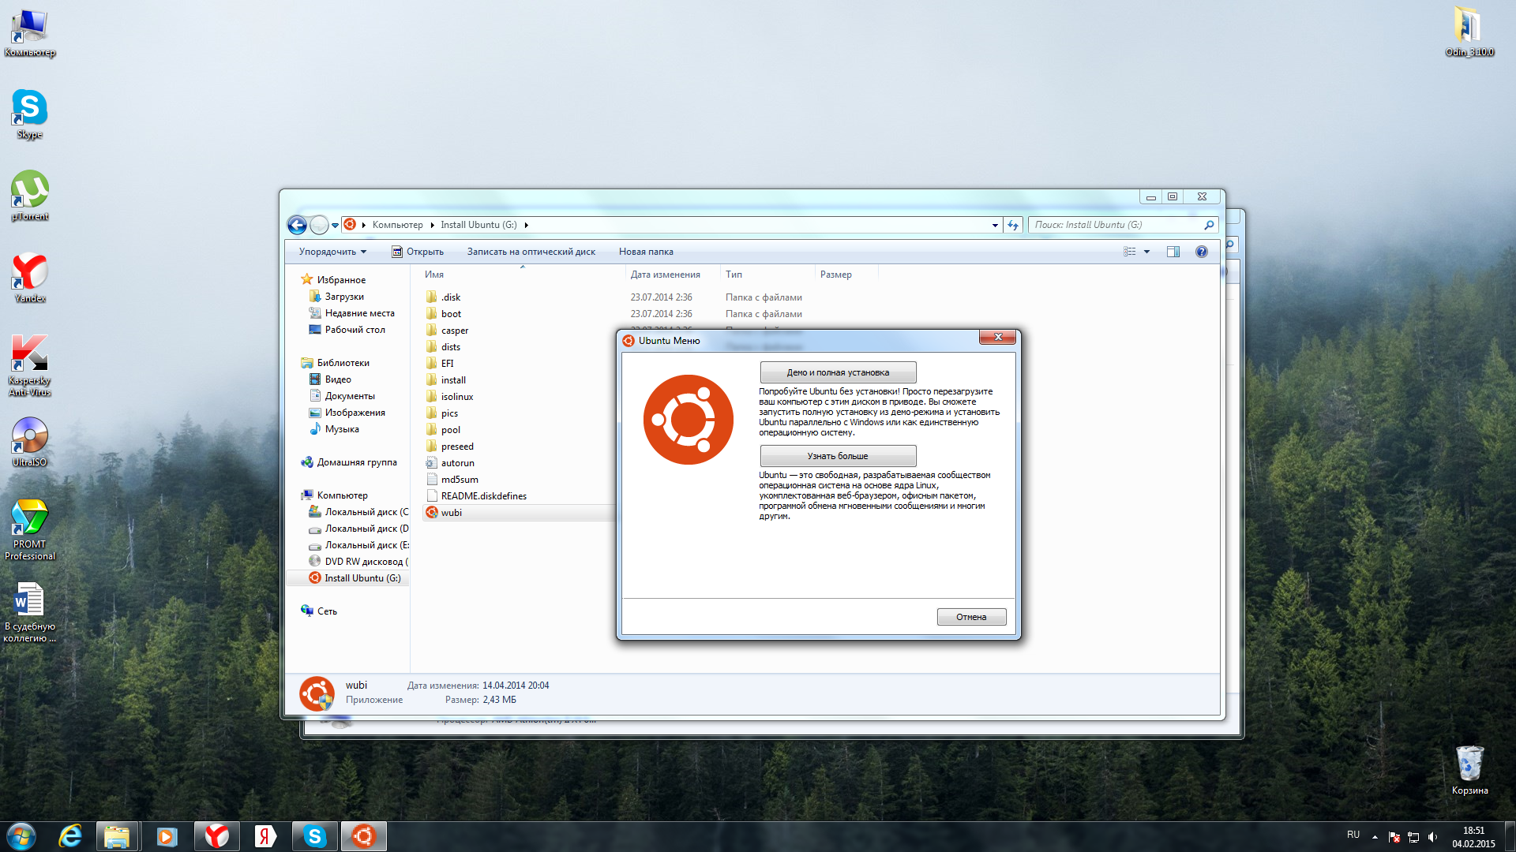Click Записать на оптический диск

point(531,252)
